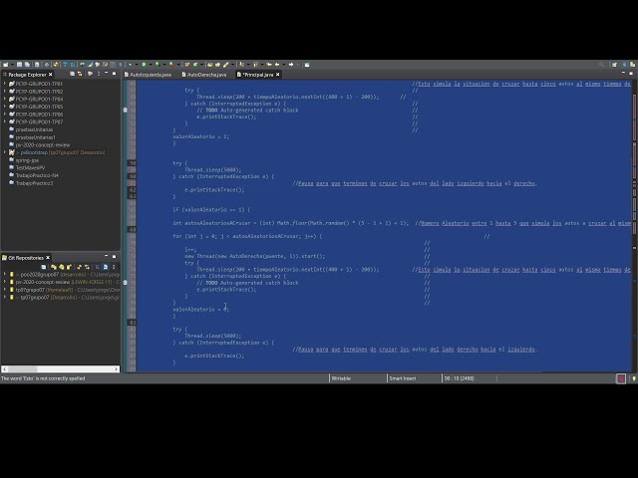The image size is (638, 478).
Task: Click the line 'if (valorAleatorio == 1) {'
Action: (x=211, y=210)
